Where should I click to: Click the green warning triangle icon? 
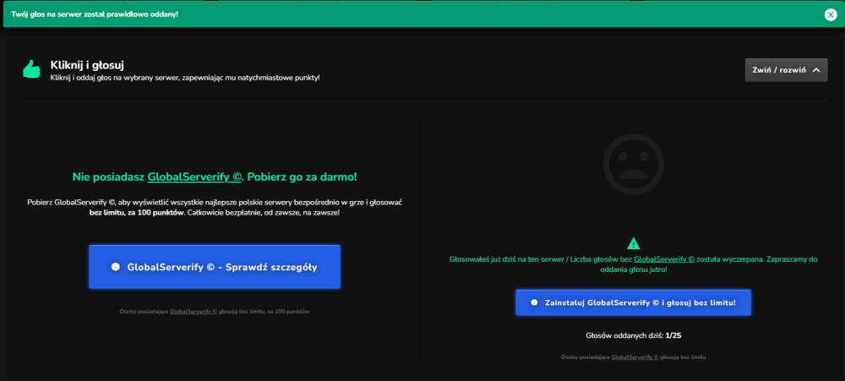pyautogui.click(x=634, y=243)
